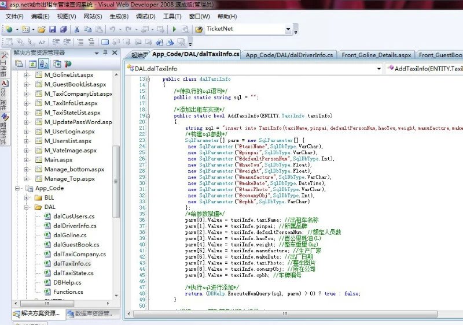Switch to the 起始页 start page tab
The height and width of the screenshot is (325, 463).
139,55
